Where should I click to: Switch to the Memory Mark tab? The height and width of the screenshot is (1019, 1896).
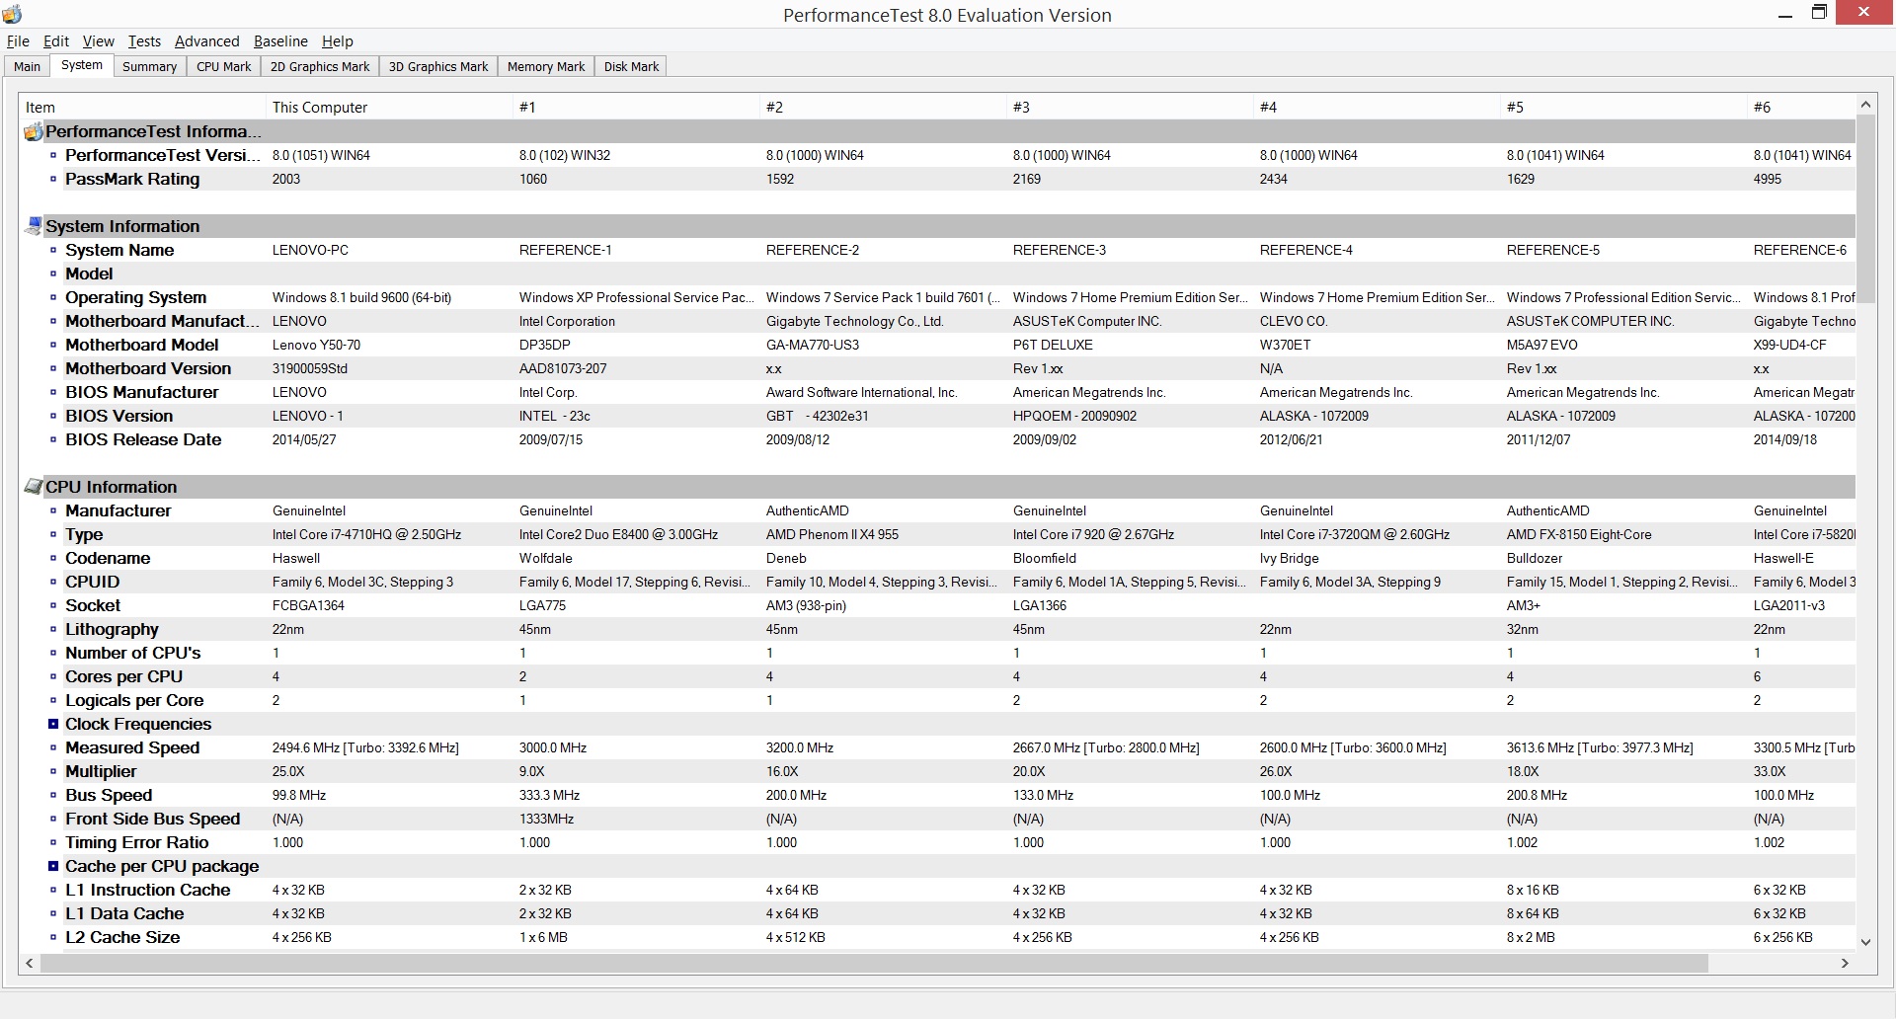[x=546, y=66]
